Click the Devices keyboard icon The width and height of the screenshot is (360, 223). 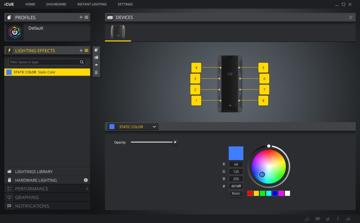pyautogui.click(x=110, y=17)
